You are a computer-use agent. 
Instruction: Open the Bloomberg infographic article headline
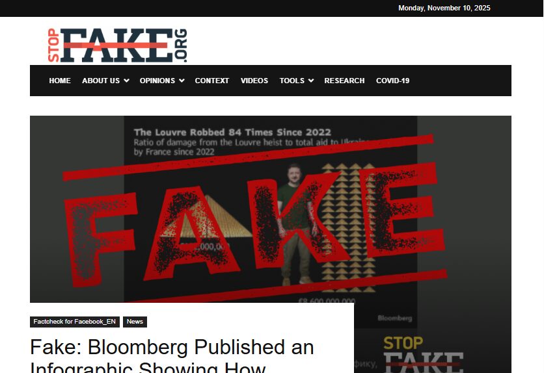click(172, 355)
